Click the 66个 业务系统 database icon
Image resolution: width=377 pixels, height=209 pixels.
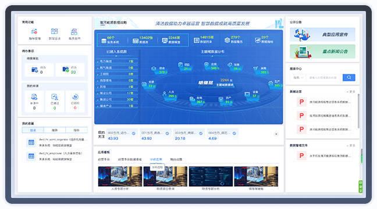click(104, 41)
